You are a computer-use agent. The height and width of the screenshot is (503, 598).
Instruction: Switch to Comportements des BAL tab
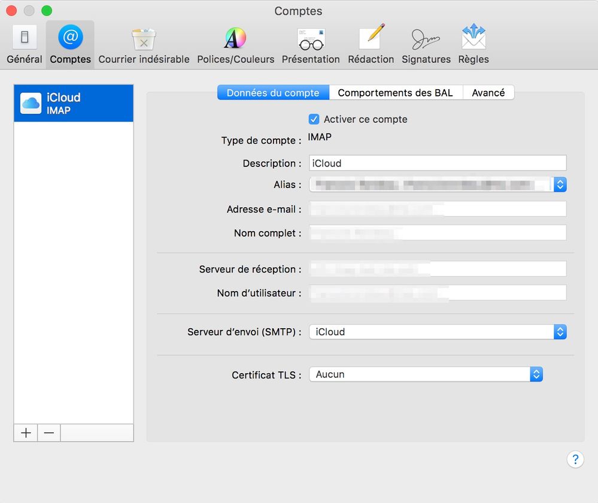pyautogui.click(x=395, y=93)
